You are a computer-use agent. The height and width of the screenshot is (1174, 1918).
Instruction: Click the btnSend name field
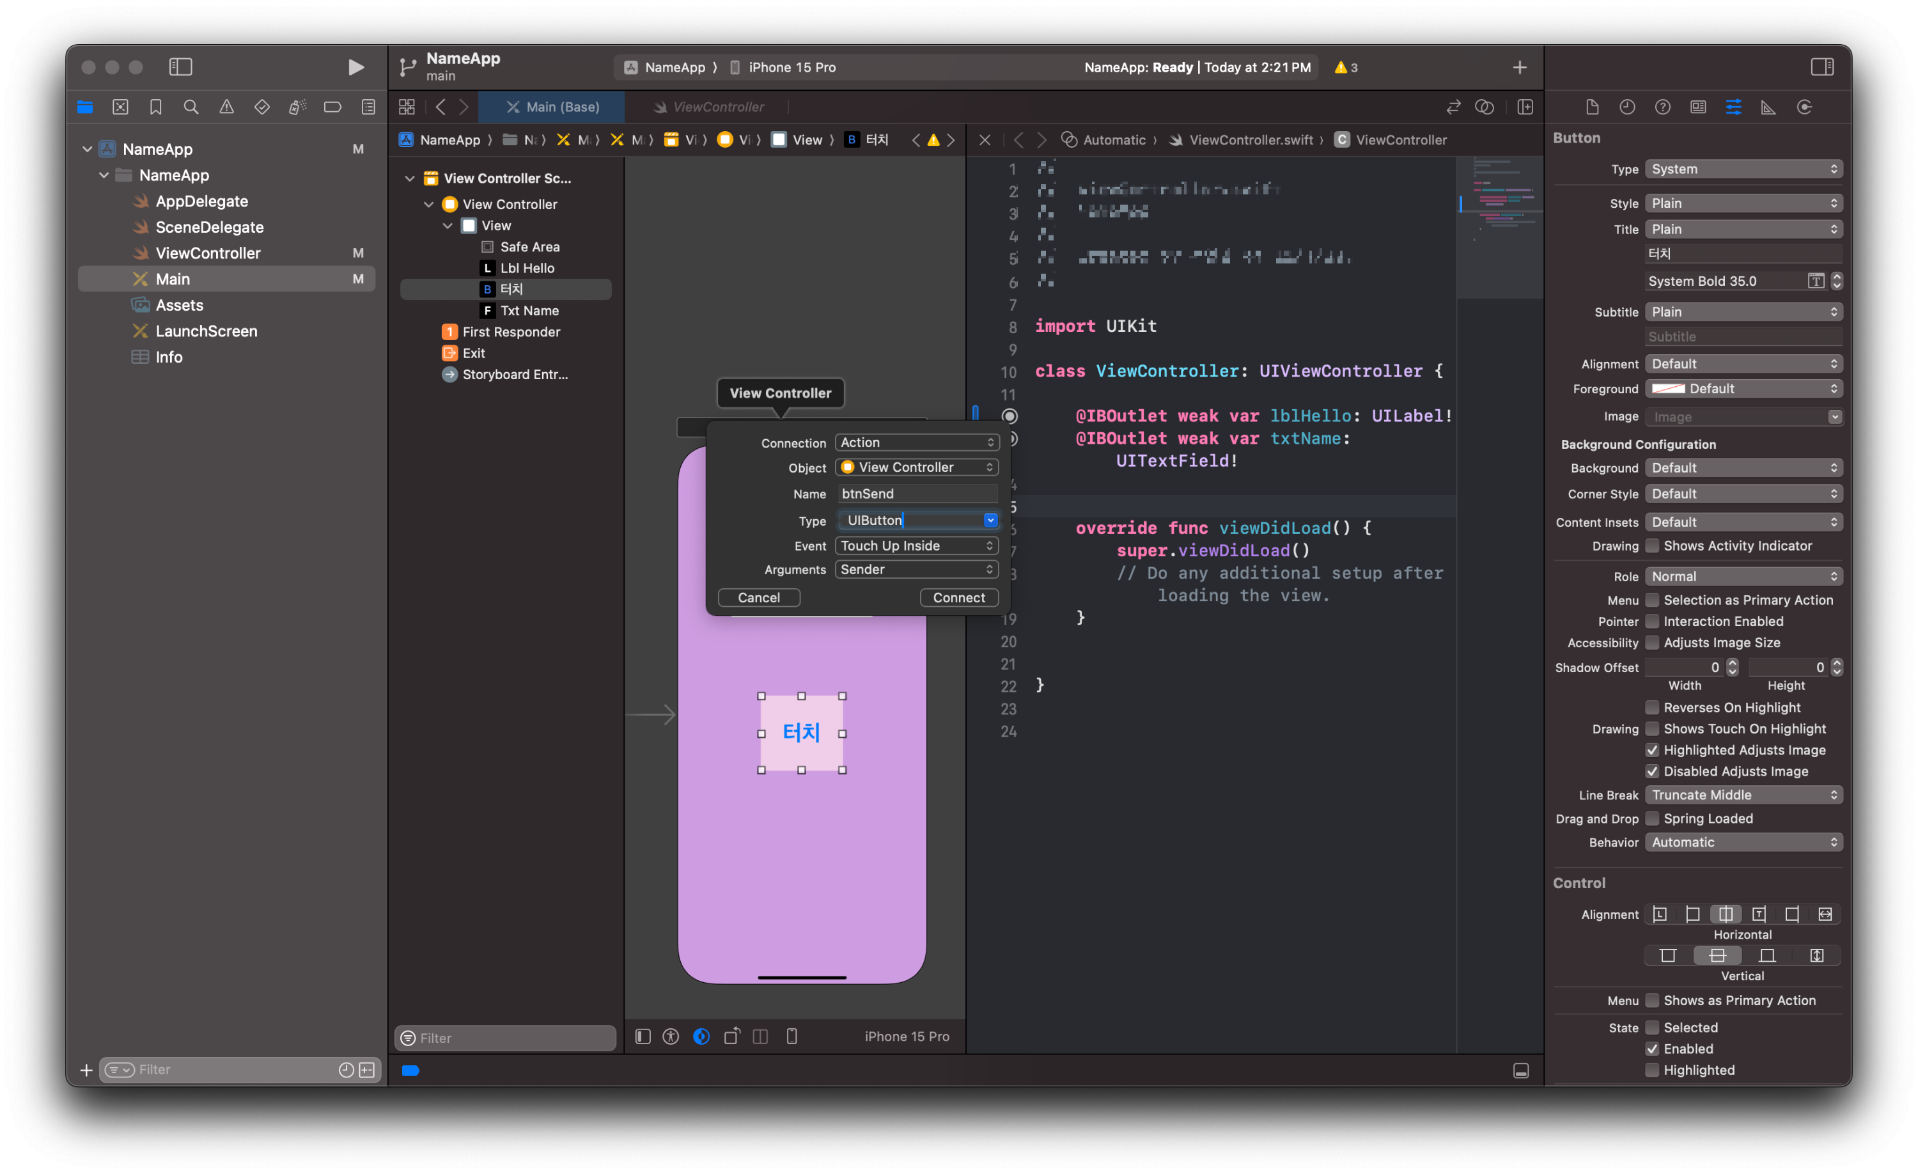[917, 494]
